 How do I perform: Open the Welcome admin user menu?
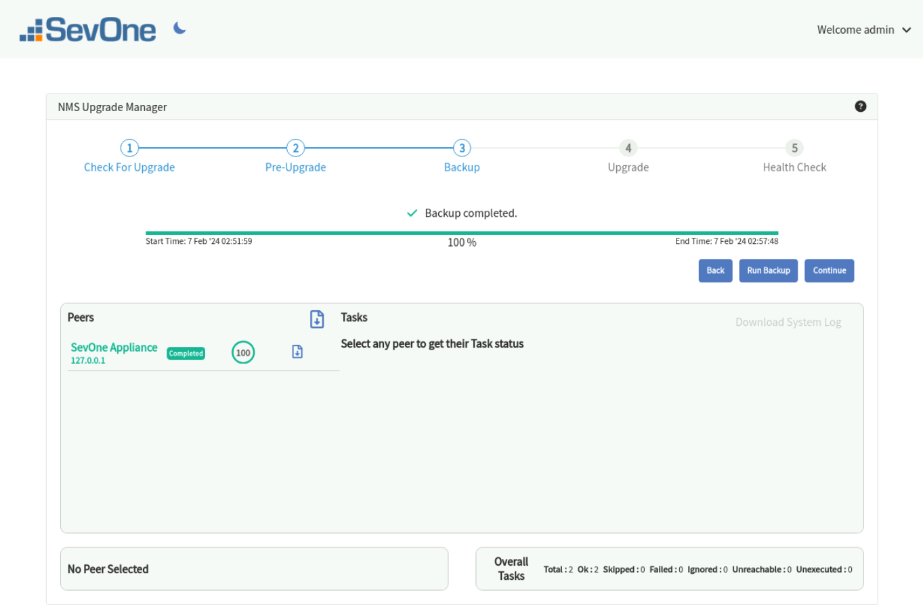pyautogui.click(x=864, y=30)
